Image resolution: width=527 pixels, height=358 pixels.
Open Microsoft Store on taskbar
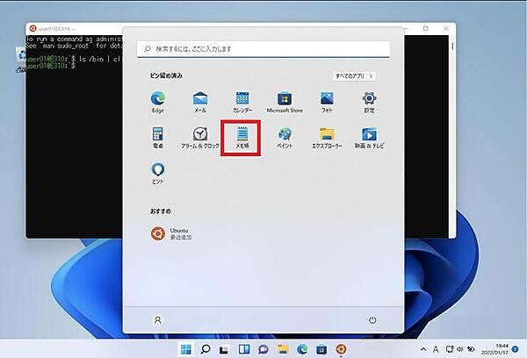coord(321,349)
